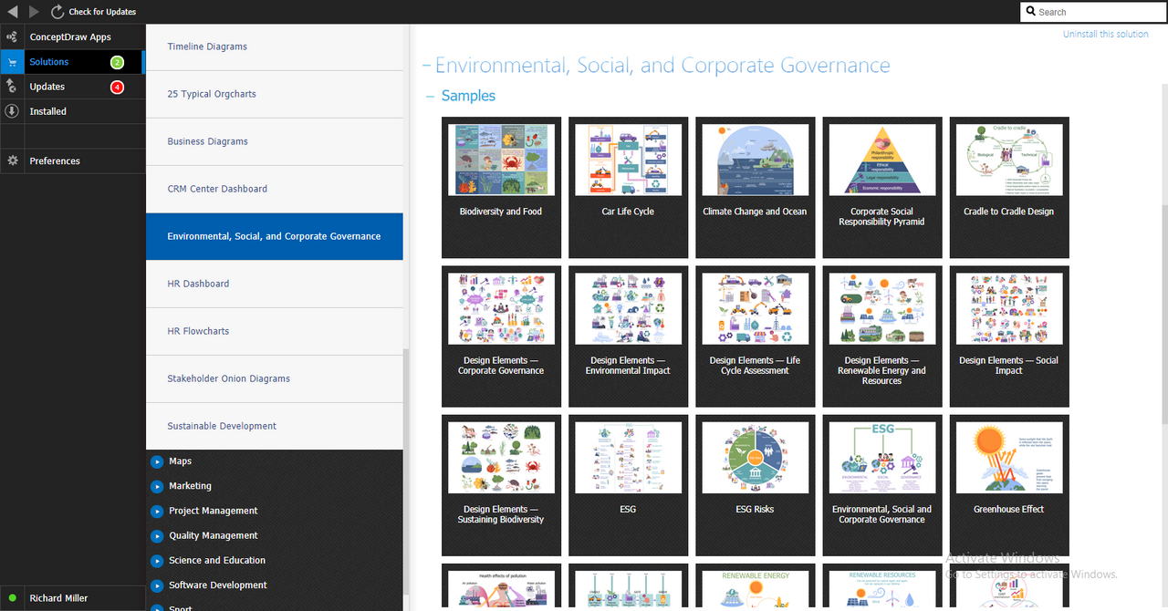
Task: Click the Richard Miller user account
Action: point(58,598)
